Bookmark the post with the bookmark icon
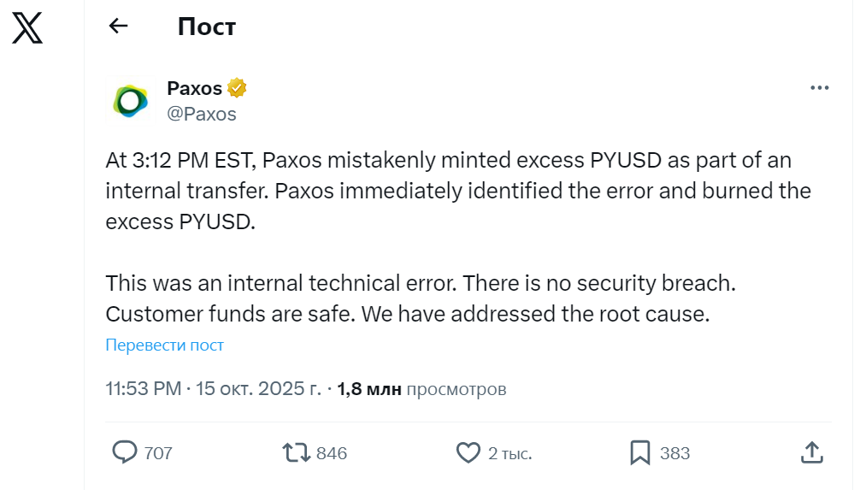Viewport: 854px width, 490px height. click(x=639, y=452)
